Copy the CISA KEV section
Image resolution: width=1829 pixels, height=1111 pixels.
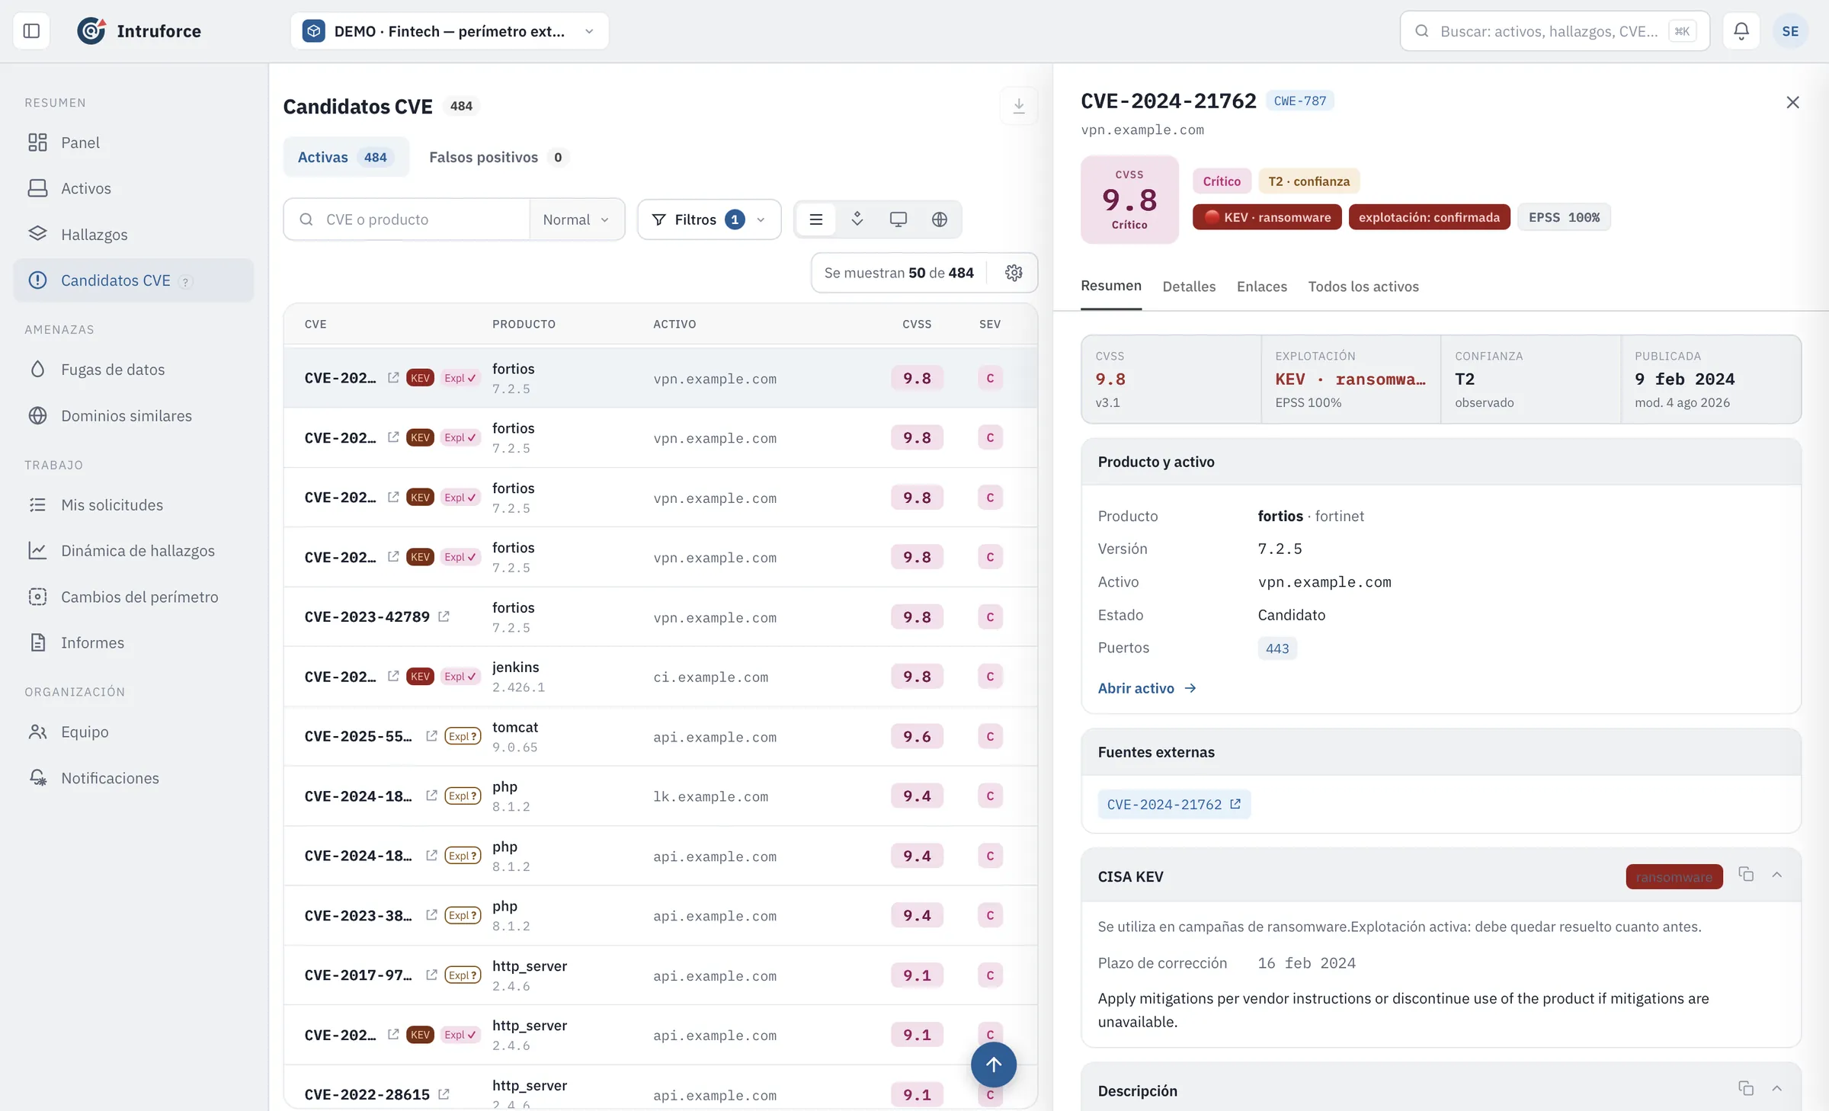pyautogui.click(x=1746, y=874)
